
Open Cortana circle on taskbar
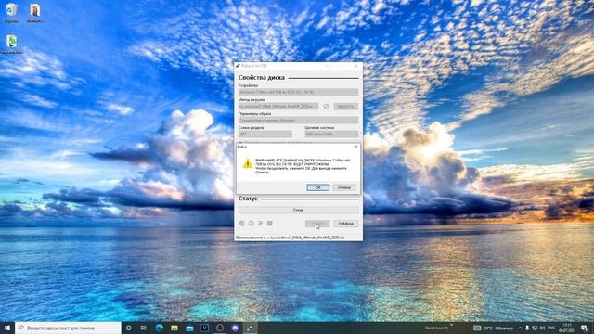[x=129, y=328]
